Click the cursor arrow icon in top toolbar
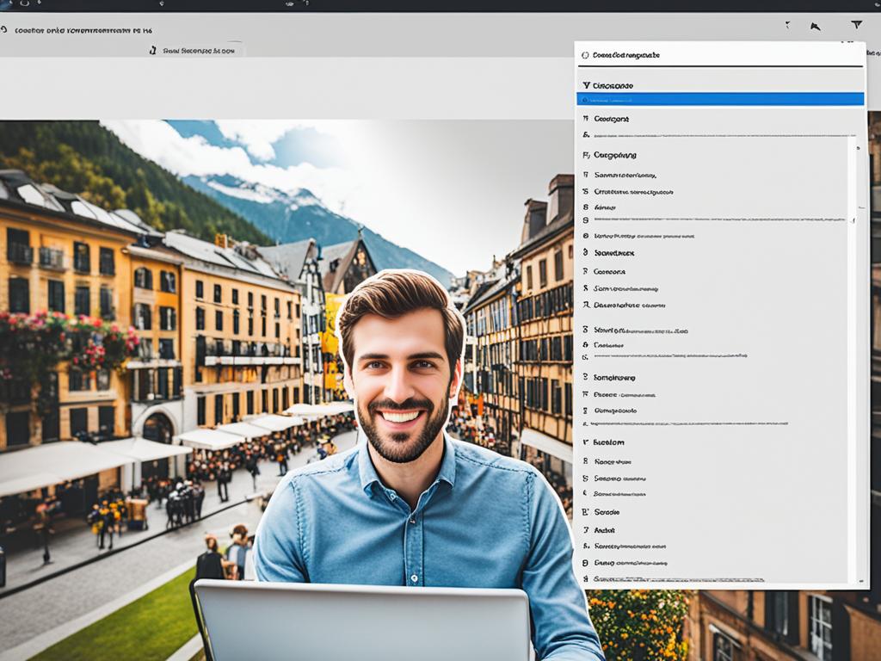This screenshot has height=661, width=881. (815, 27)
